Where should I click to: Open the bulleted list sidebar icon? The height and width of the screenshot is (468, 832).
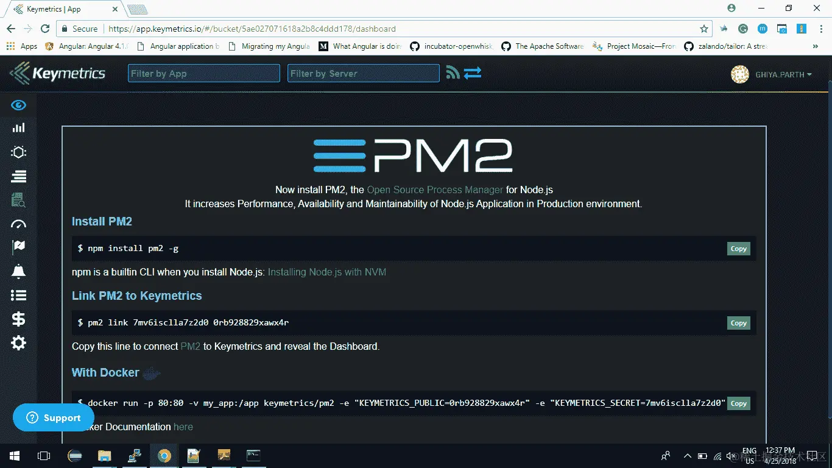[18, 296]
